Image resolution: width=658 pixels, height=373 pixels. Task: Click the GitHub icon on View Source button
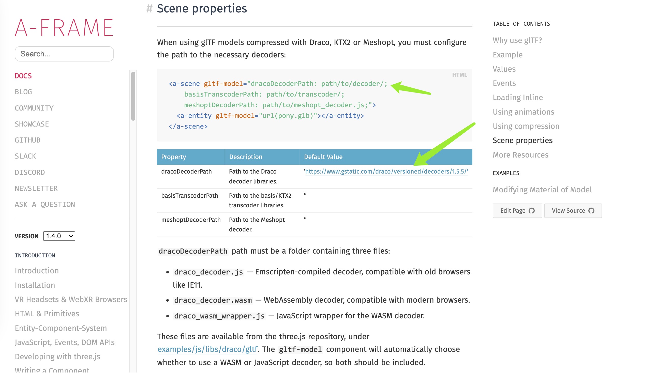(592, 210)
